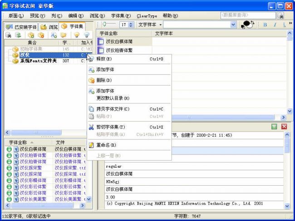Click the open folder icon in the font set toolbar
This screenshot has width=295, height=221.
point(64,35)
